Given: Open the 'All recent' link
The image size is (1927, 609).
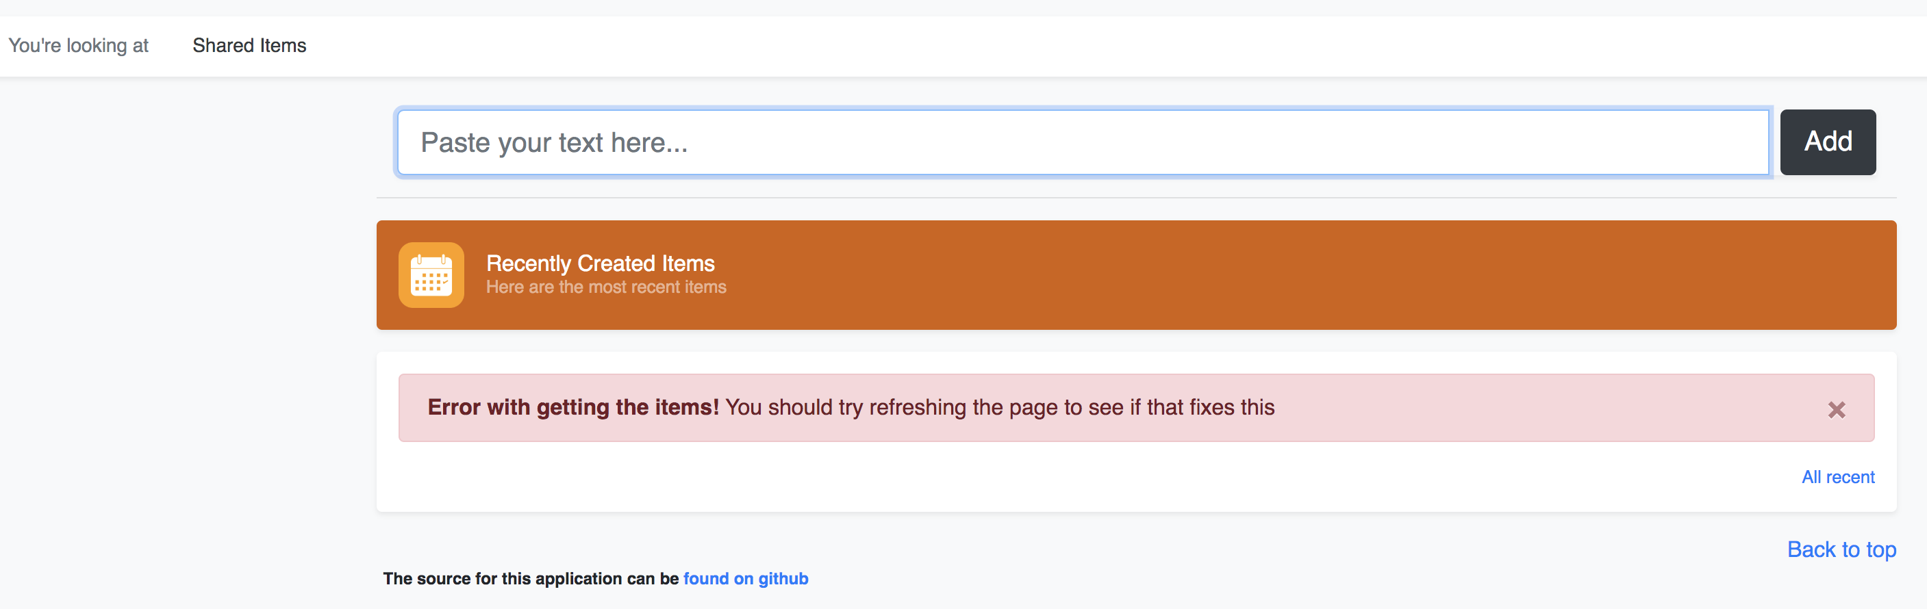Looking at the screenshot, I should [x=1837, y=477].
